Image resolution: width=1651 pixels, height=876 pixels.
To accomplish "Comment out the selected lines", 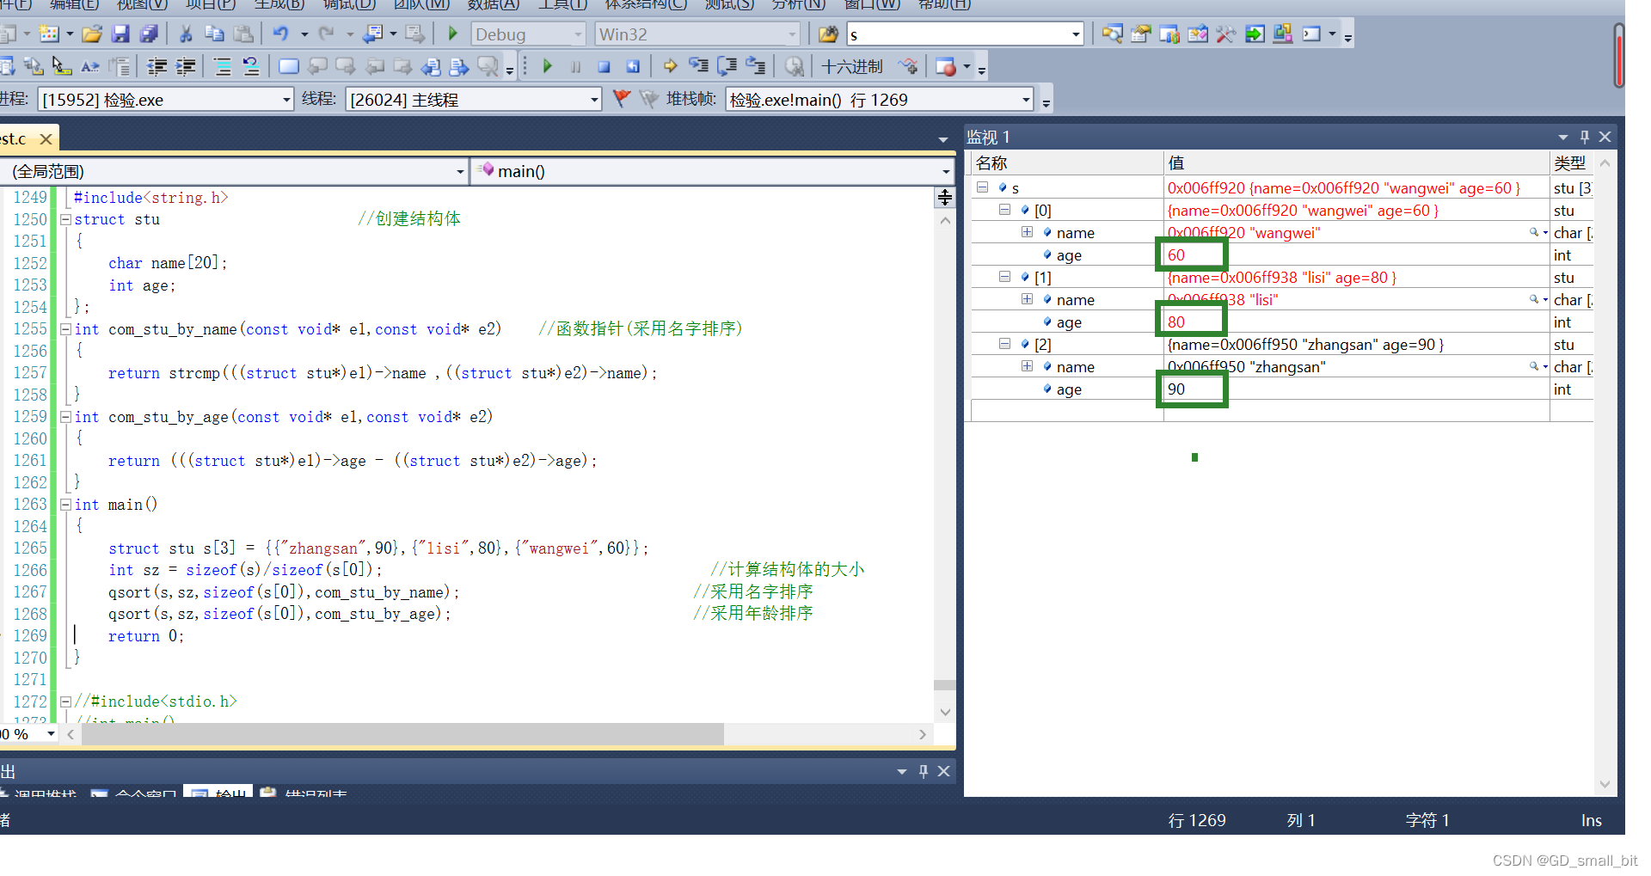I will 223,66.
